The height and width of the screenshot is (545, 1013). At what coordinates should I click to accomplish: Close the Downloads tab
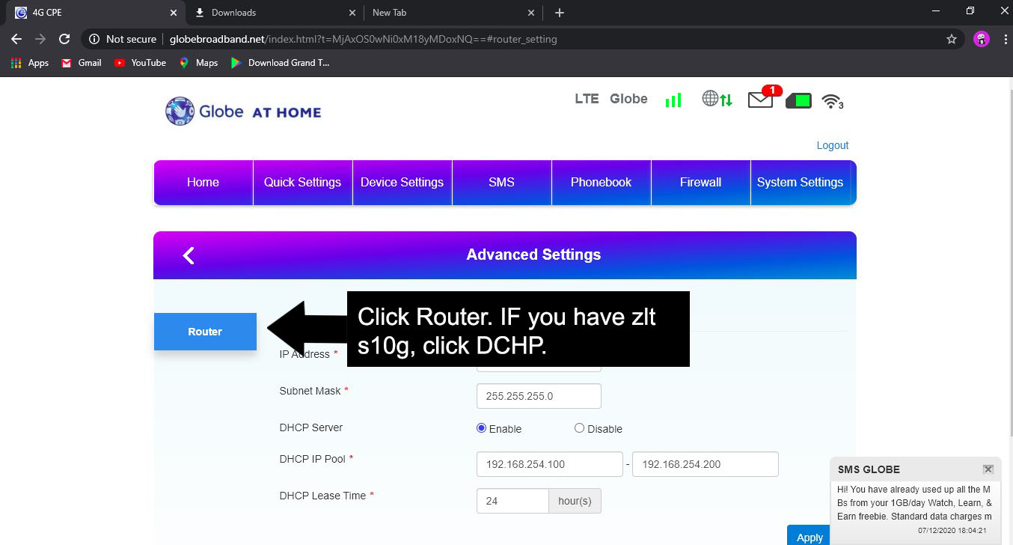(352, 13)
